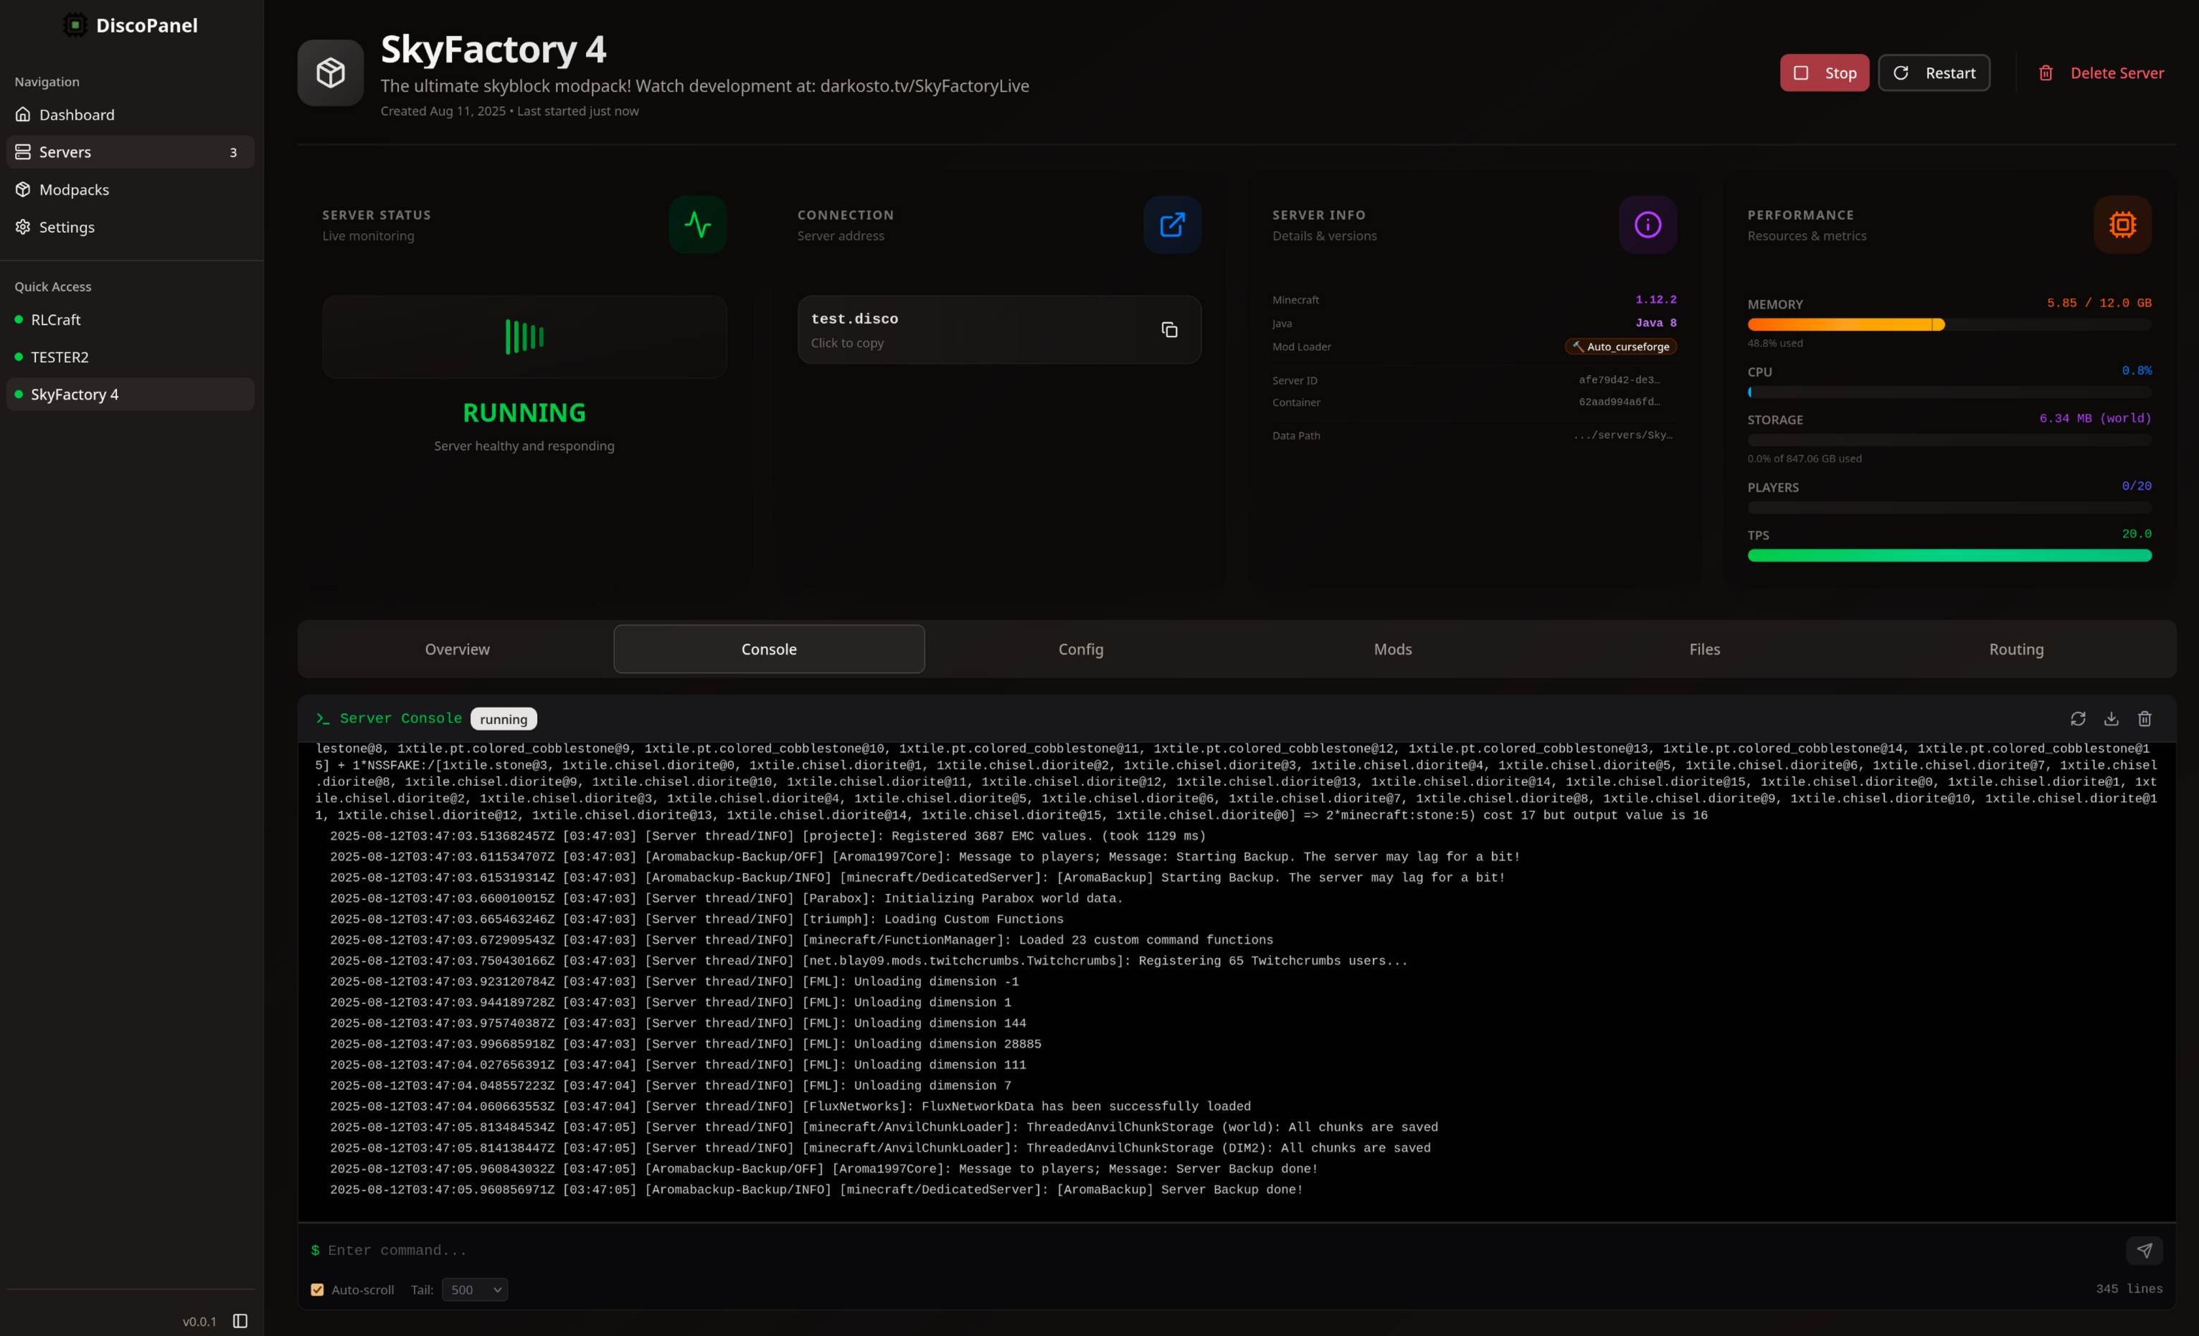Click the purple Server Info icon

pyautogui.click(x=1647, y=225)
